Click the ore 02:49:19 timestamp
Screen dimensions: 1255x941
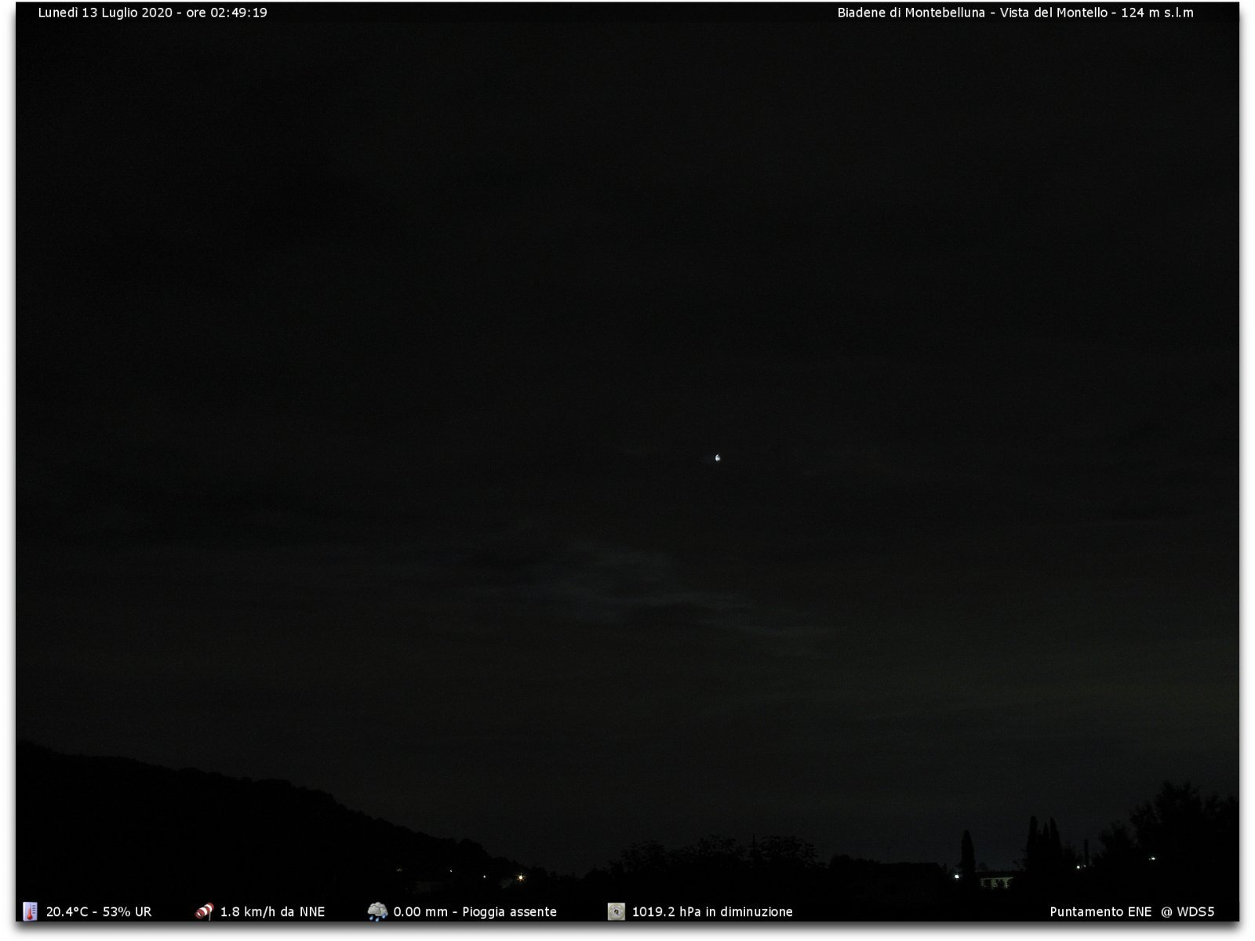[227, 13]
